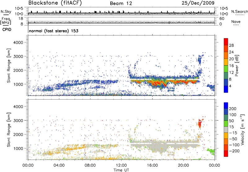The image size is (248, 172).
Task: Click Slant Range [km] label of velocity panel
Action: 9,129
